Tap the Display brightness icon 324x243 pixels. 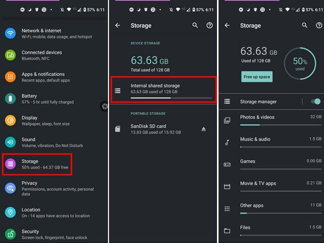[x=11, y=120]
